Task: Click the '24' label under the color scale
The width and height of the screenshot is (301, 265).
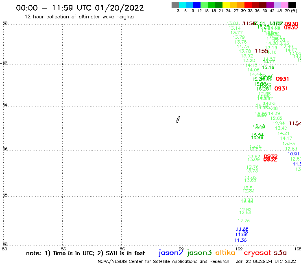Action: coord(228,11)
